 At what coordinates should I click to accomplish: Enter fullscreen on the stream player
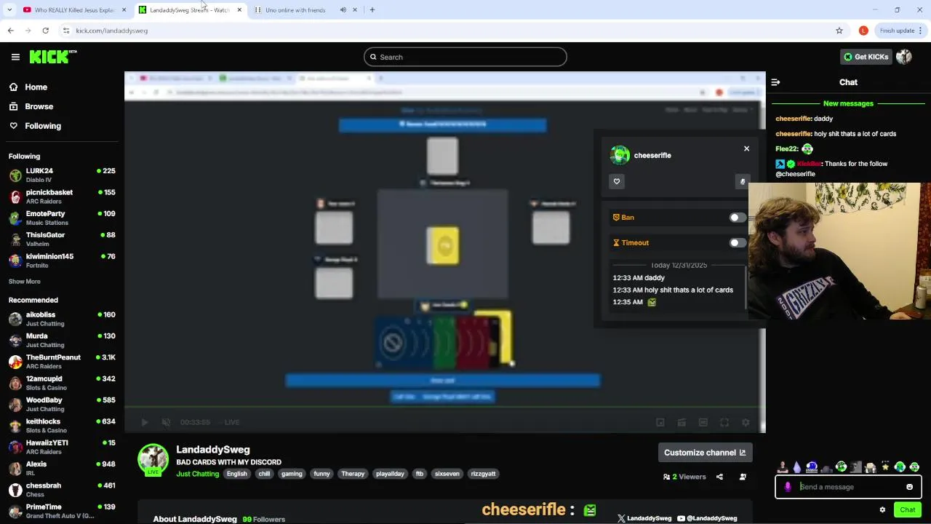[x=724, y=422]
